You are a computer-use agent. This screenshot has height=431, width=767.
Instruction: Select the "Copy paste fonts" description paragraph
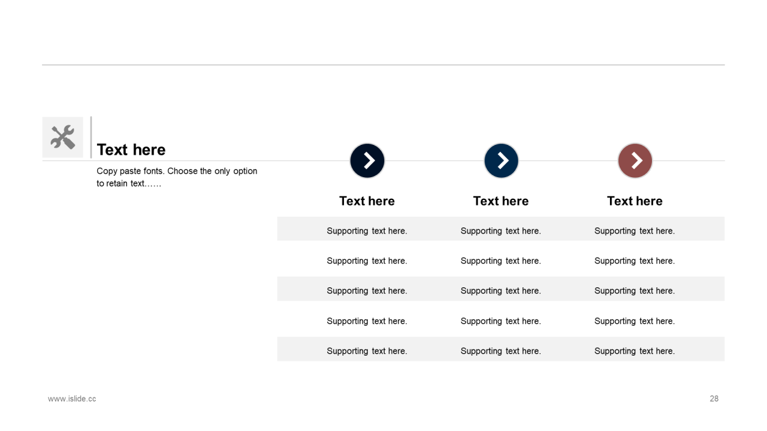177,177
